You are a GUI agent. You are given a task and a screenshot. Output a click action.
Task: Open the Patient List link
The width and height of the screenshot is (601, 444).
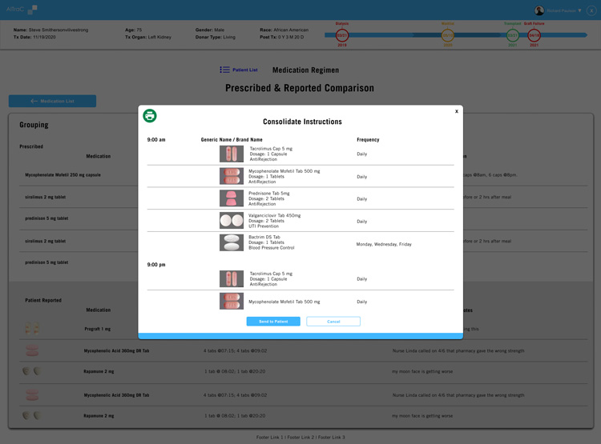(x=245, y=70)
